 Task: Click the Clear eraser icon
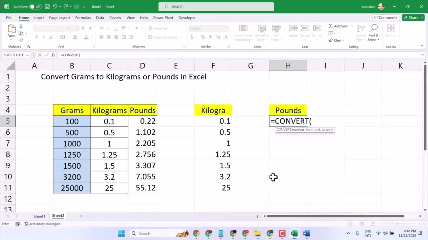331,40
